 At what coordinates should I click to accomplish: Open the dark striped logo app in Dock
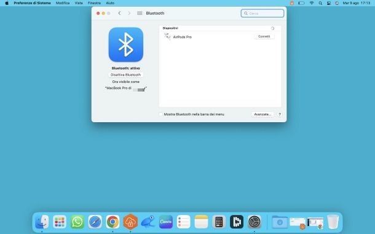tap(237, 222)
